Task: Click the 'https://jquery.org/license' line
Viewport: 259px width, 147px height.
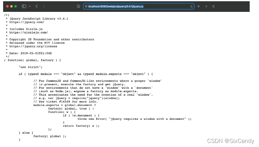Action: [x=33, y=46]
